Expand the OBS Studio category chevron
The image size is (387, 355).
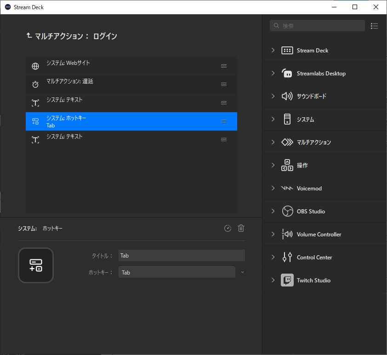(273, 211)
